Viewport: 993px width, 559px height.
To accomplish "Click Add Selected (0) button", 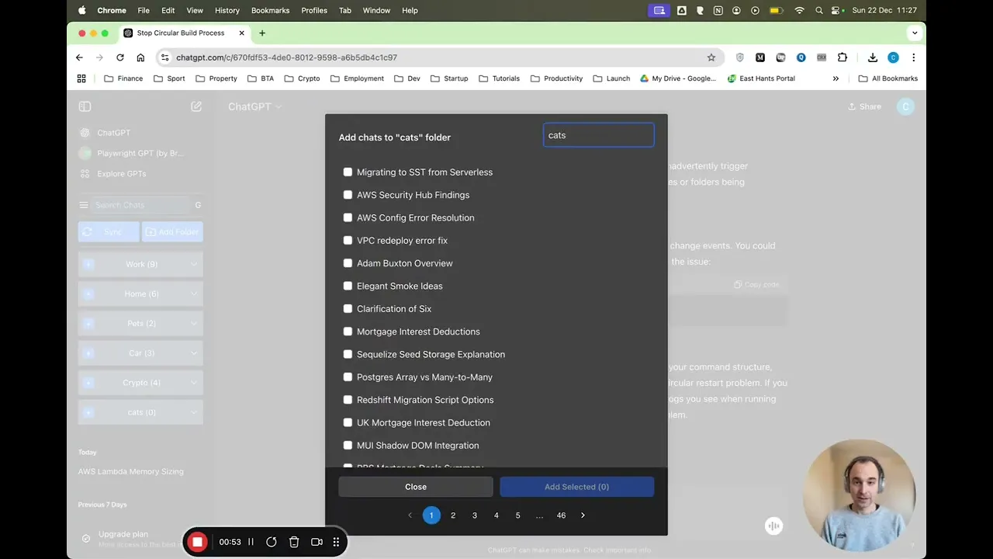I will [x=576, y=487].
